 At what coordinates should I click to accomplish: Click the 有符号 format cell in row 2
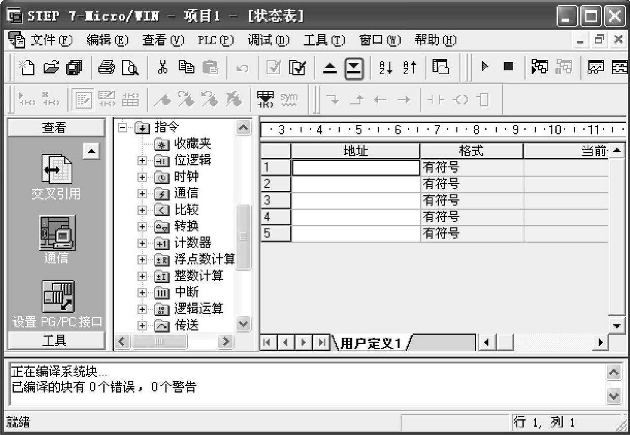(x=472, y=184)
